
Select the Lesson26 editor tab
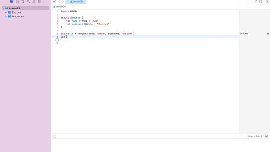tap(76, 2)
